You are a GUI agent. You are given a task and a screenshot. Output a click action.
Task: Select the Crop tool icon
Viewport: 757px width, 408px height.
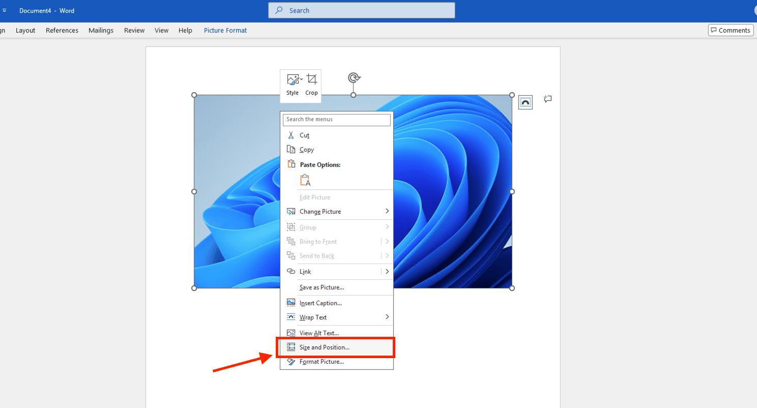point(311,79)
